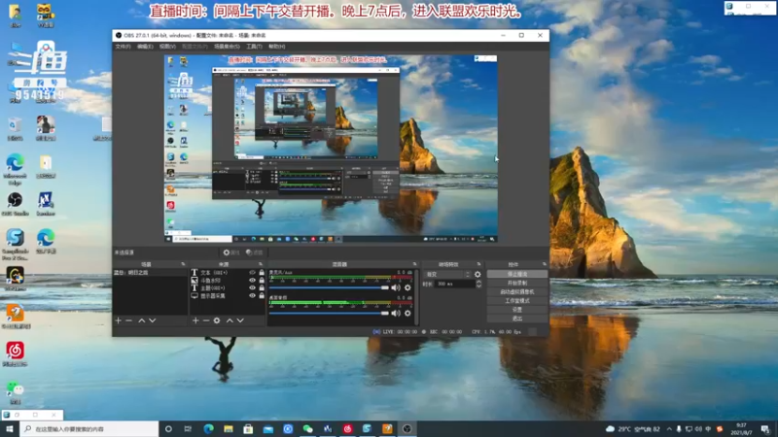Open OBS Studio desktop shortcut
Viewport: 778px width, 437px height.
click(x=15, y=204)
